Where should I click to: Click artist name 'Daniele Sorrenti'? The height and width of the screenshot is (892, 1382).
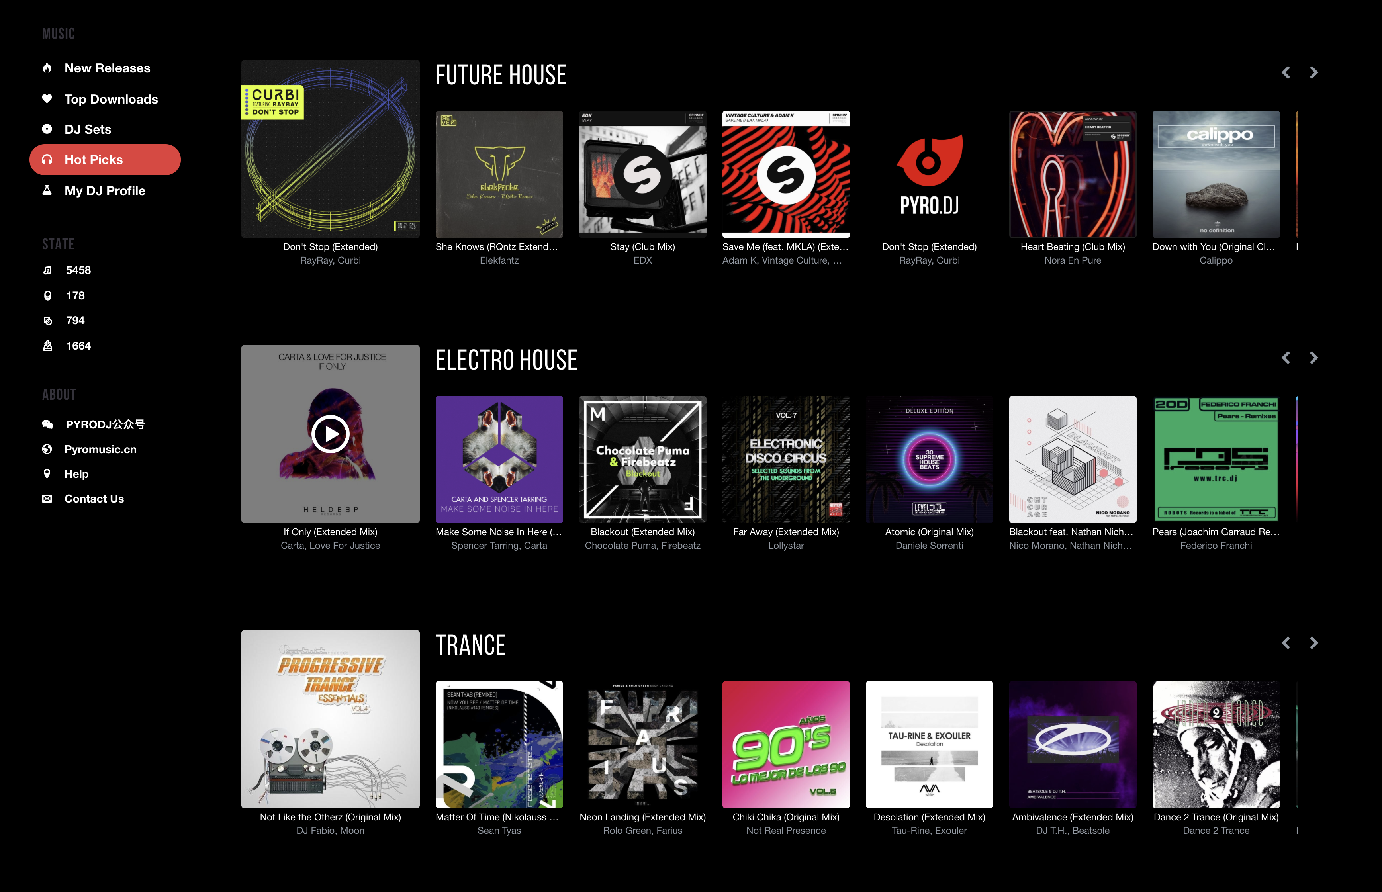coord(929,546)
